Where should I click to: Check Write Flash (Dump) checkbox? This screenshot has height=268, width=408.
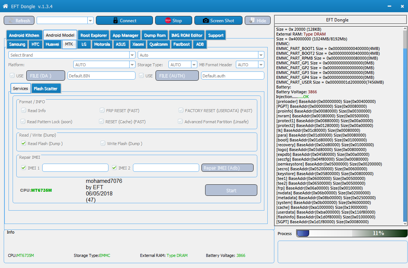tap(103, 143)
